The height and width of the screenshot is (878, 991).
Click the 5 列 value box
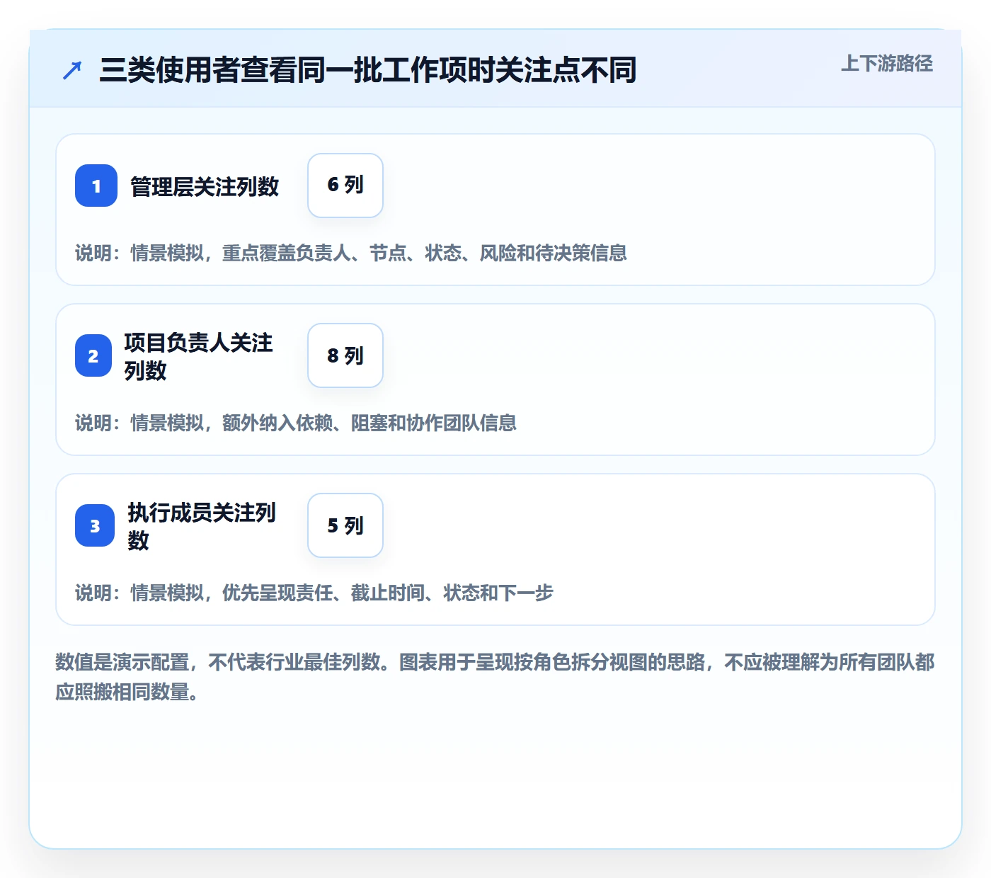[345, 525]
